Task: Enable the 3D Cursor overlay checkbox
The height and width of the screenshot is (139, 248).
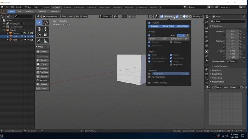Action: (171, 42)
